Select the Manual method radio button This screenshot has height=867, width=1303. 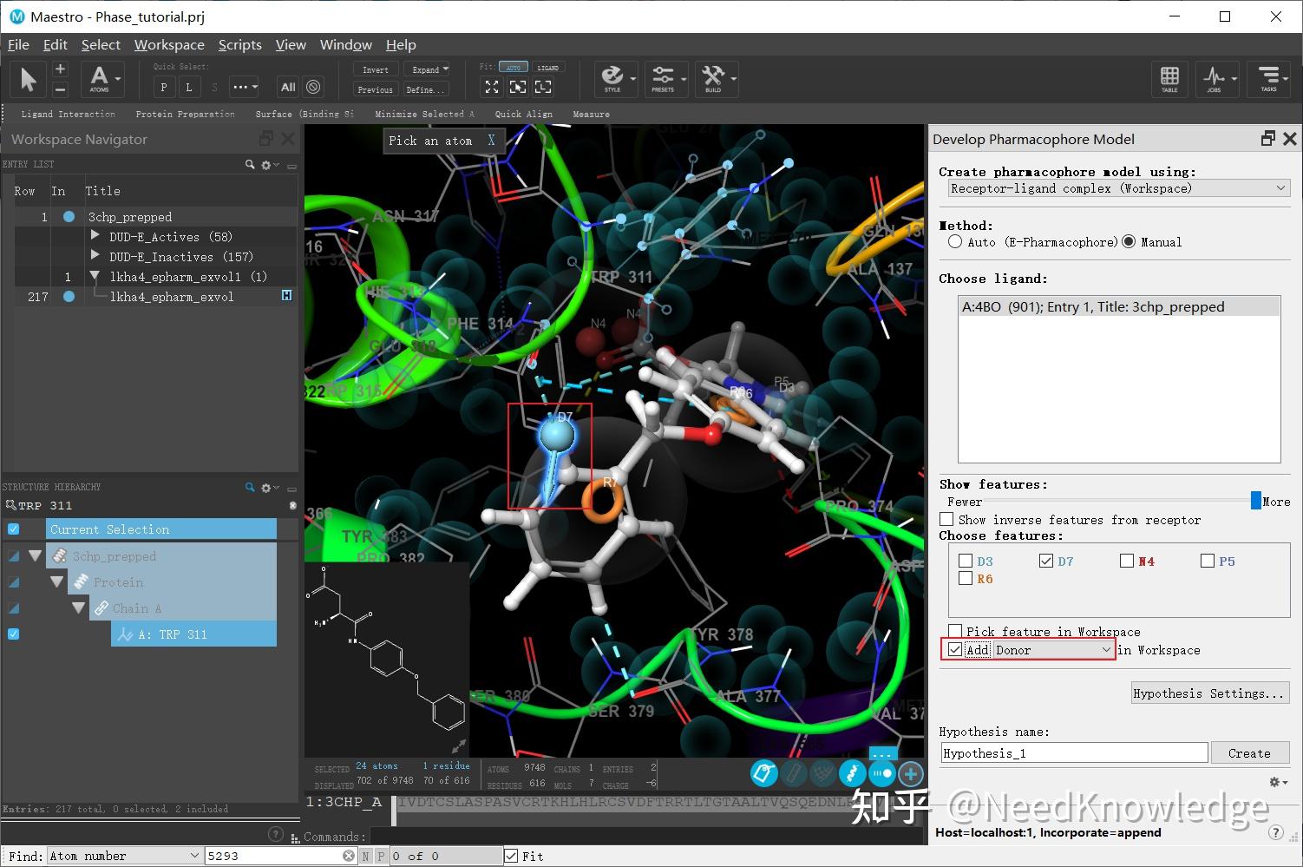pos(1129,242)
